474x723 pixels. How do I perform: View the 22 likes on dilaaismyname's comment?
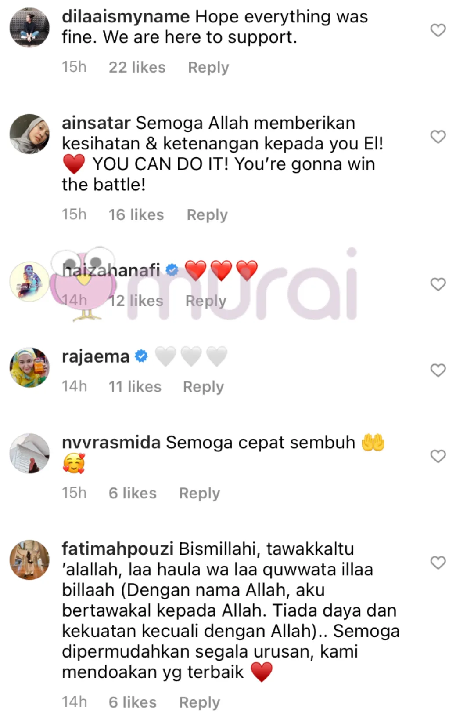[137, 67]
